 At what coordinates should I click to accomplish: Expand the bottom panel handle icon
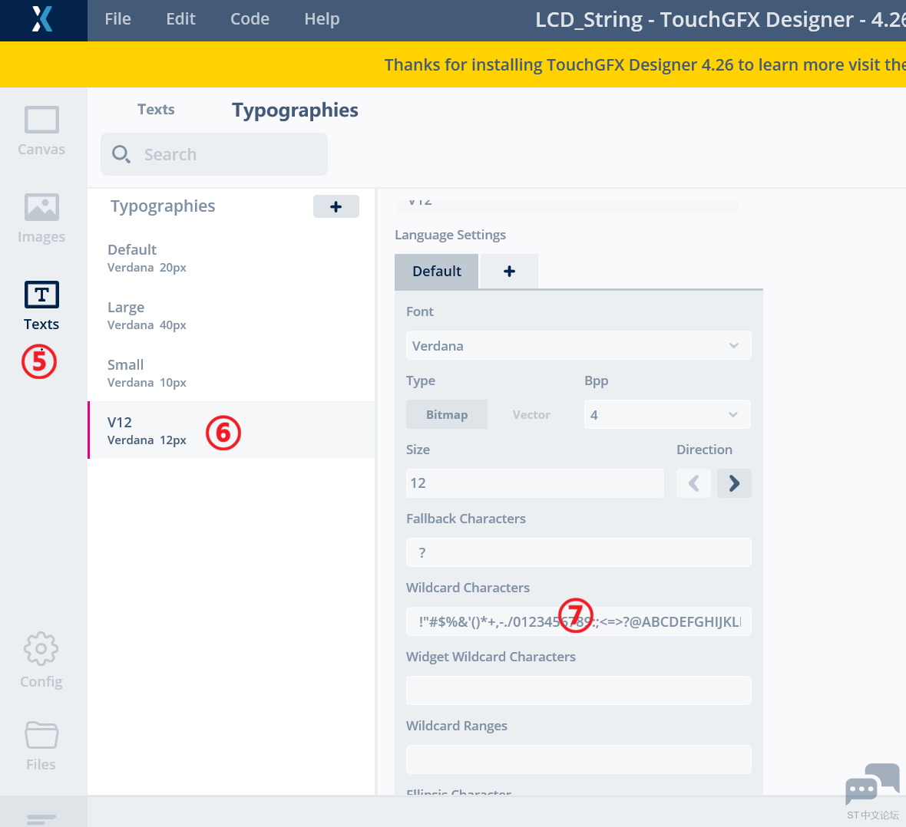point(41,819)
